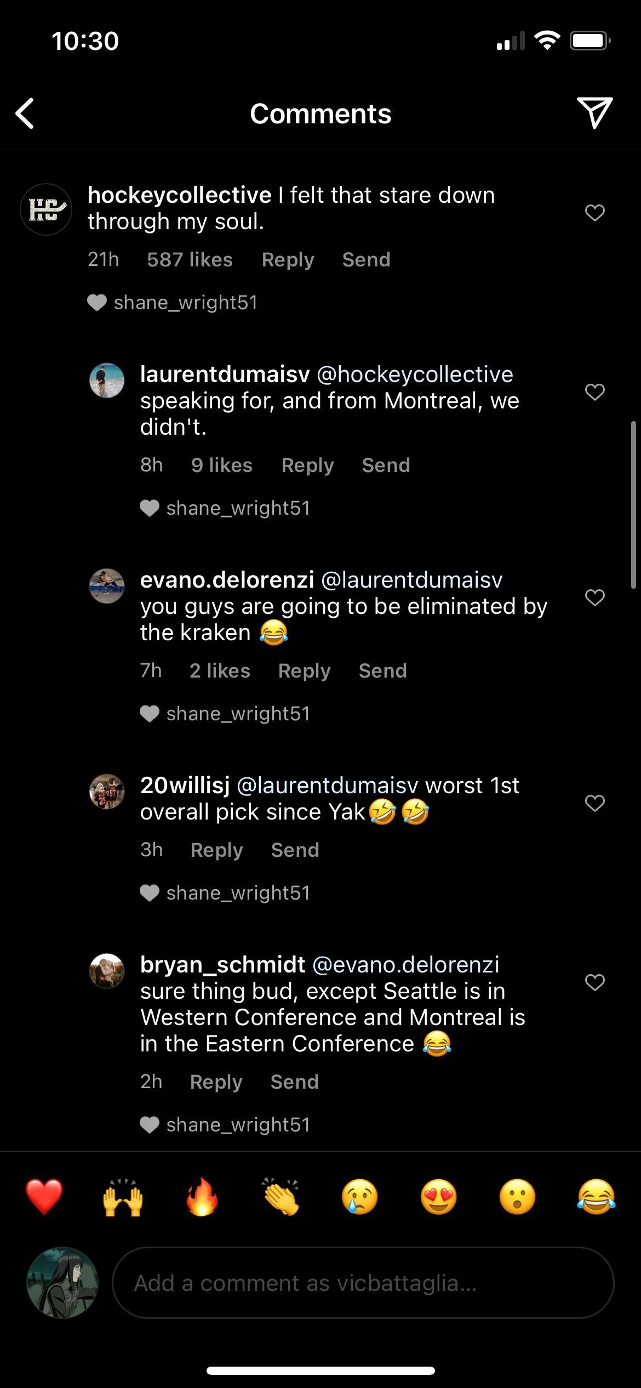Open the @hockeycollective mention link
Screen dimensions: 641x1388
[x=415, y=374]
